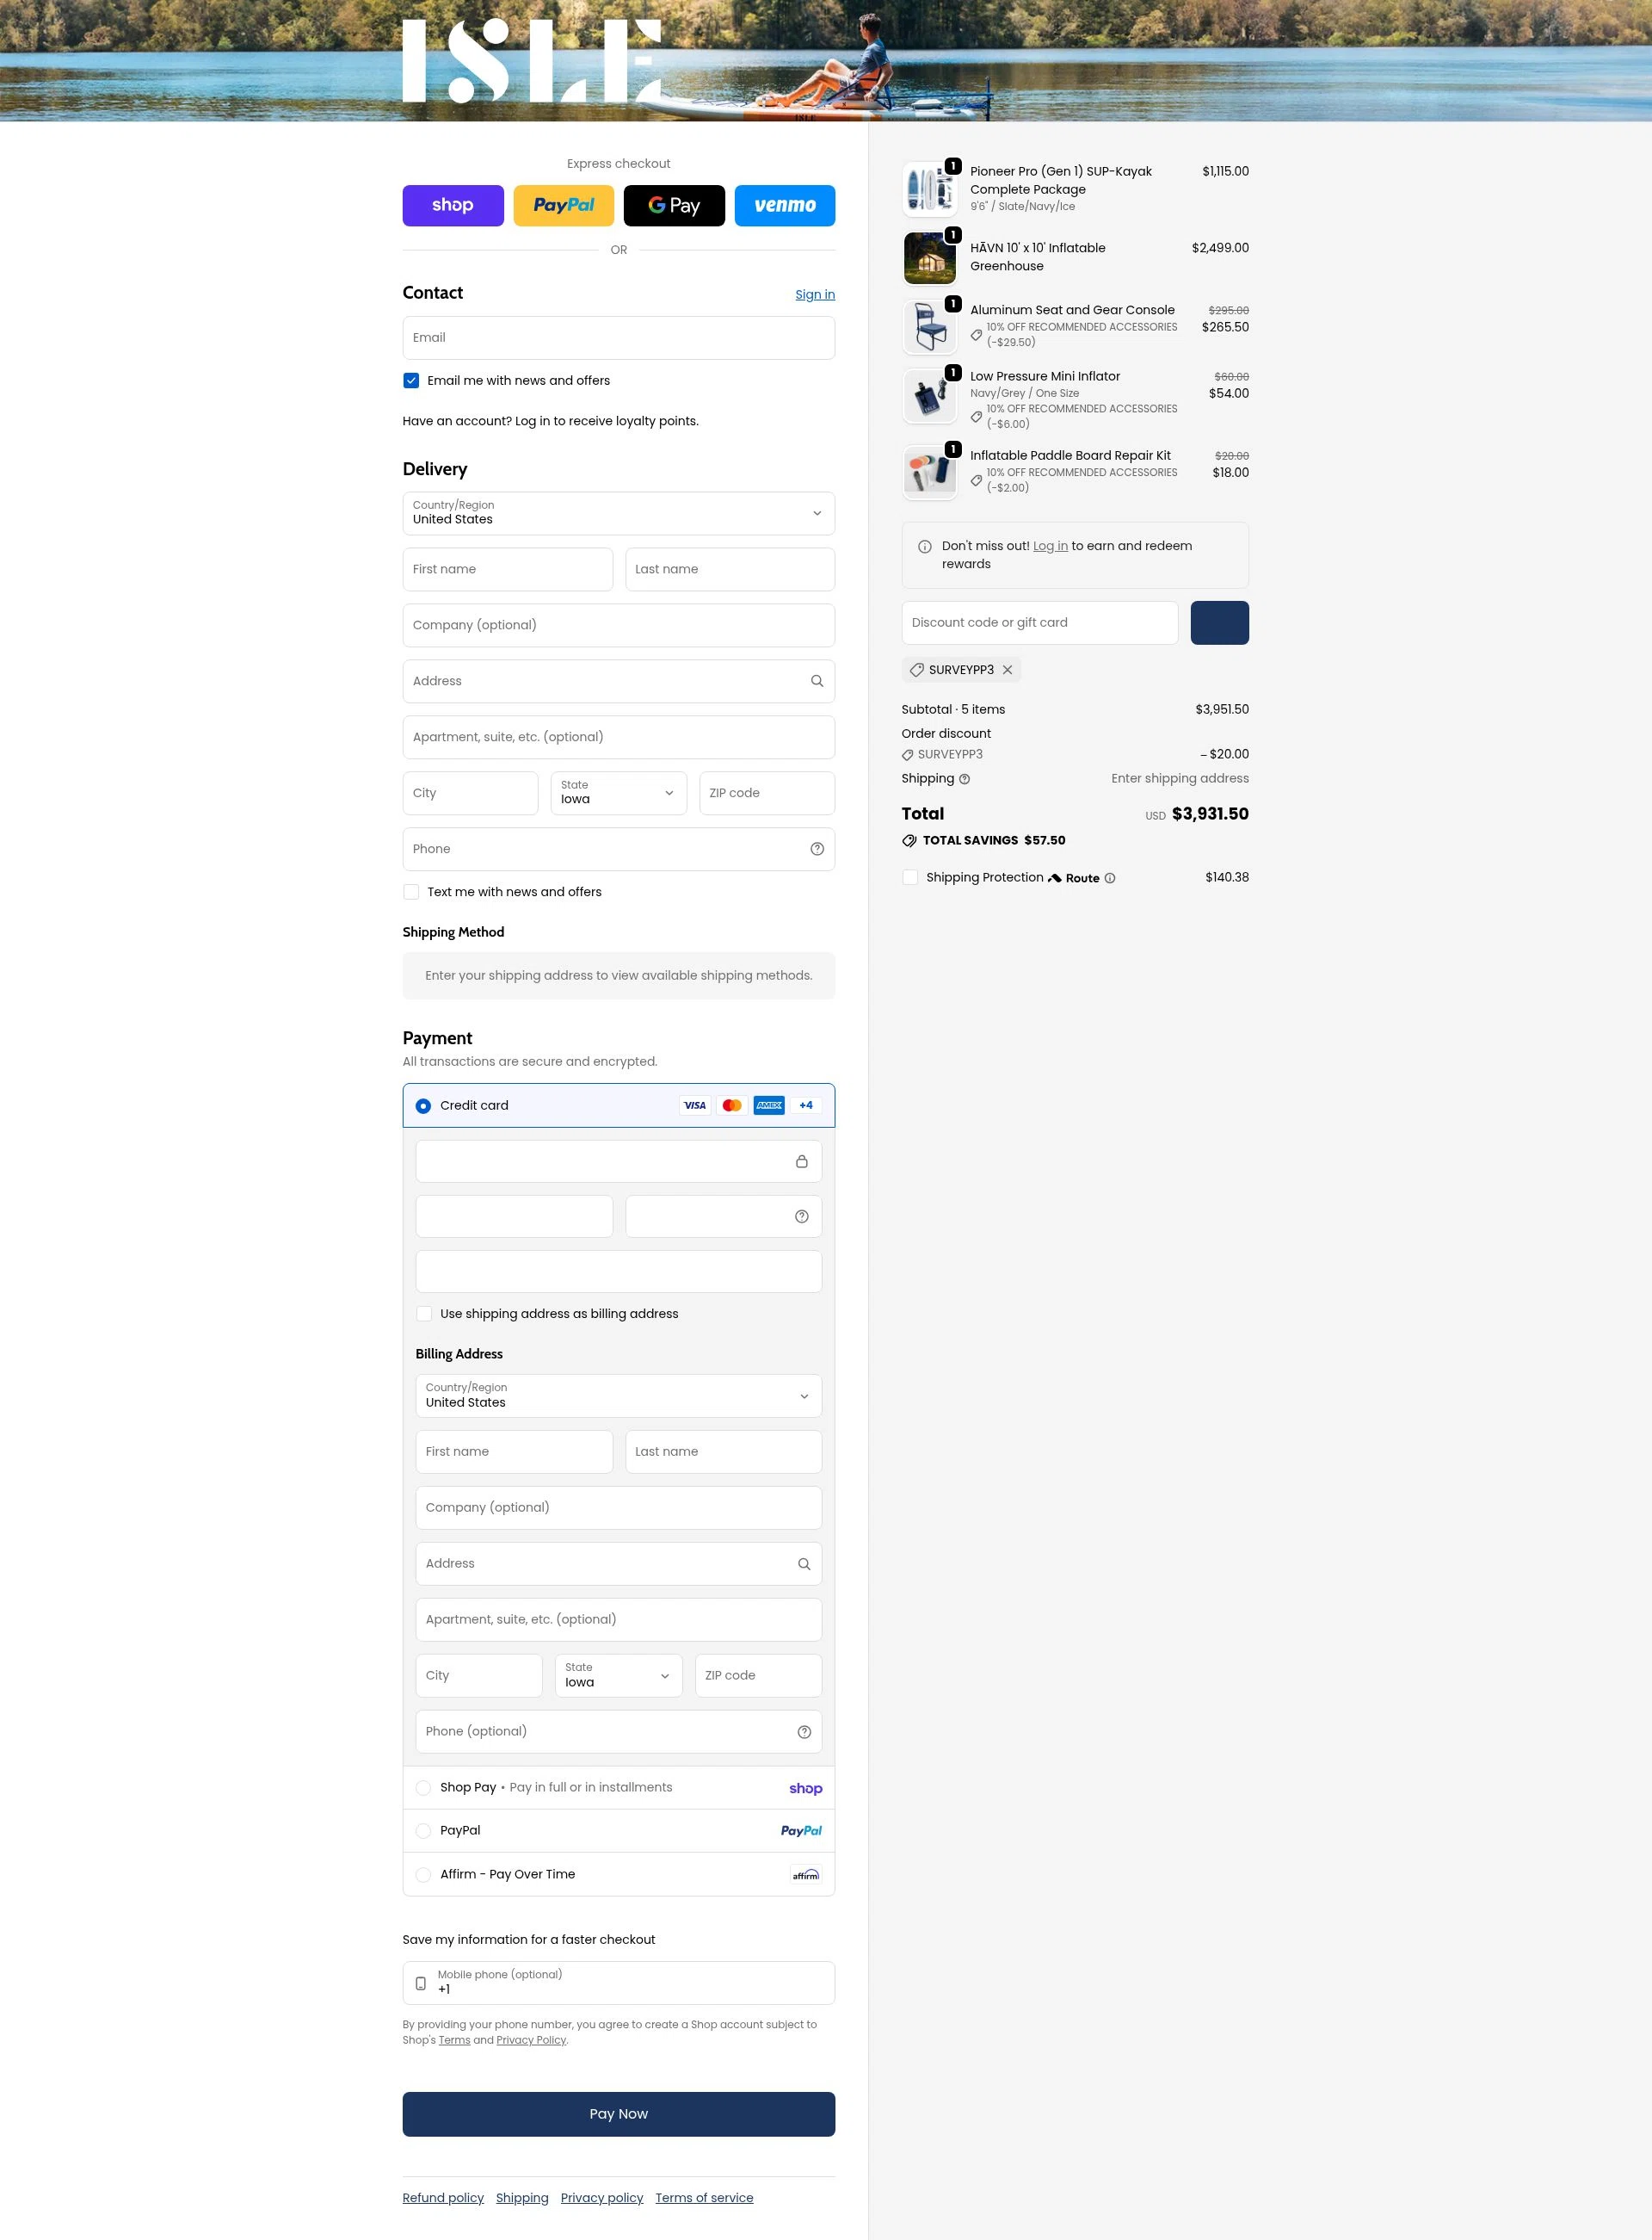Image resolution: width=1652 pixels, height=2240 pixels.
Task: Pay with the Shop express checkout option
Action: point(452,205)
